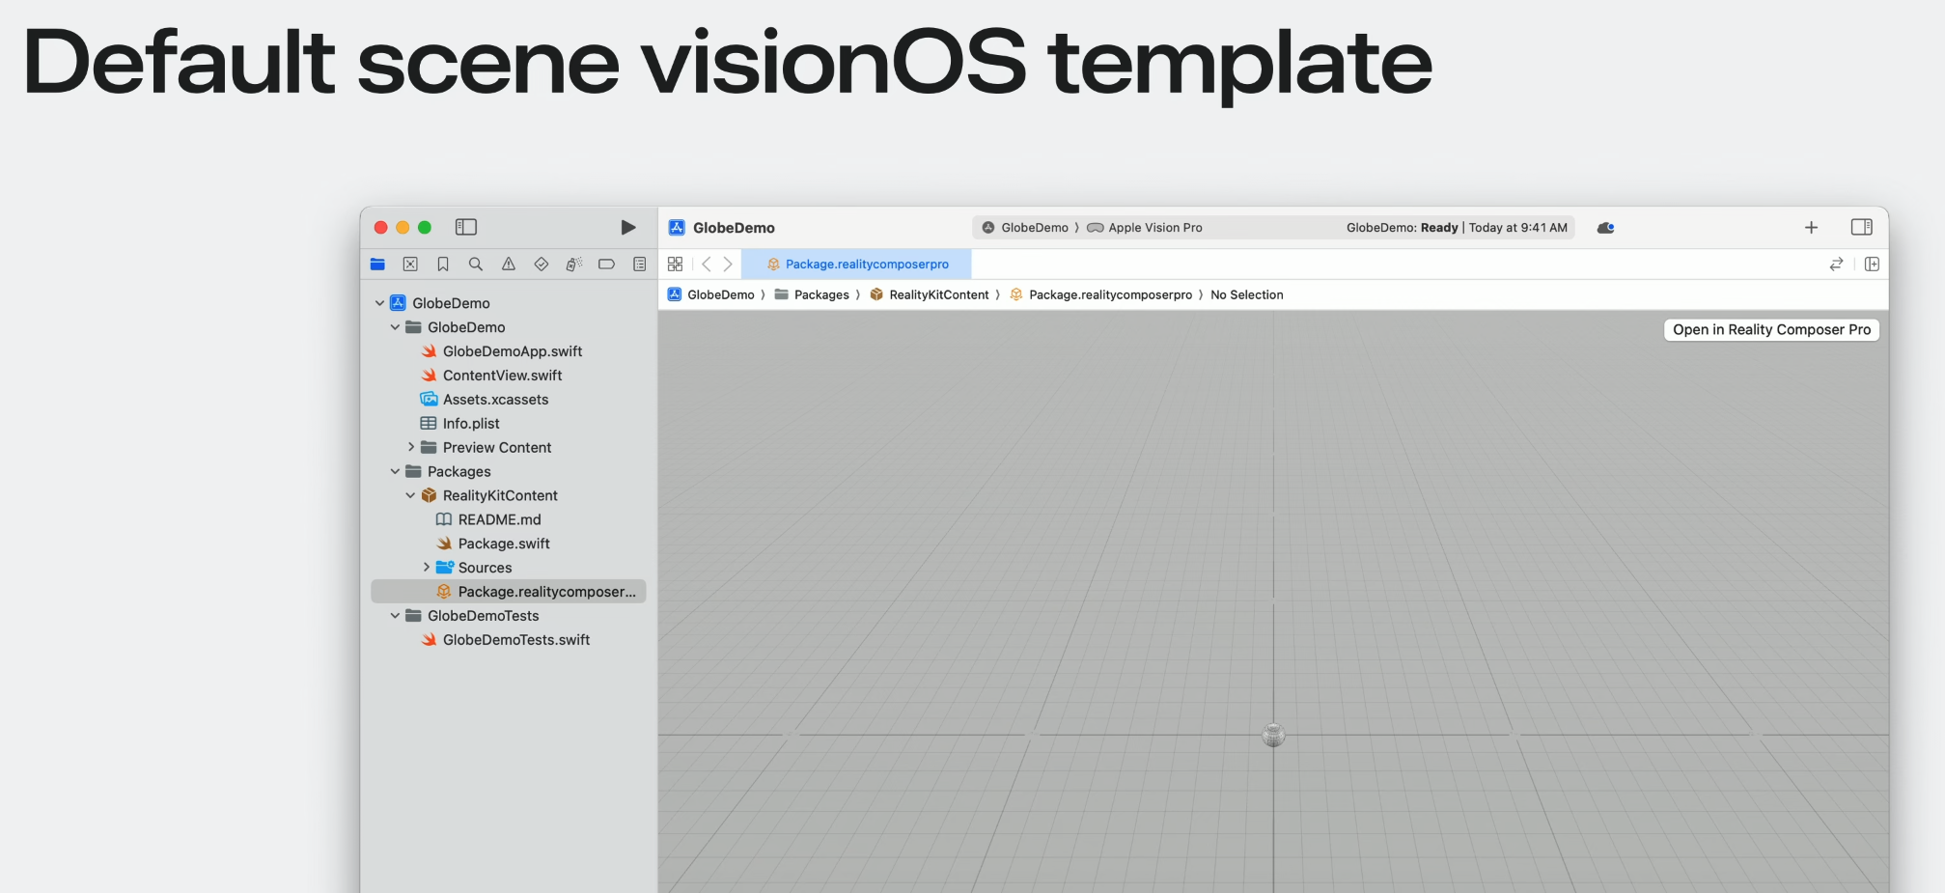Viewport: 1945px width, 893px height.
Task: Click Open in Reality Composer Pro
Action: pos(1771,329)
